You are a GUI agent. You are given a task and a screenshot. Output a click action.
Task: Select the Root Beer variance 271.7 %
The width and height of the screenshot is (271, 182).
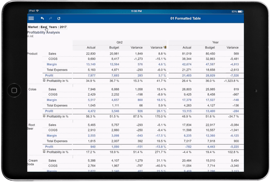pyautogui.click(x=160, y=152)
